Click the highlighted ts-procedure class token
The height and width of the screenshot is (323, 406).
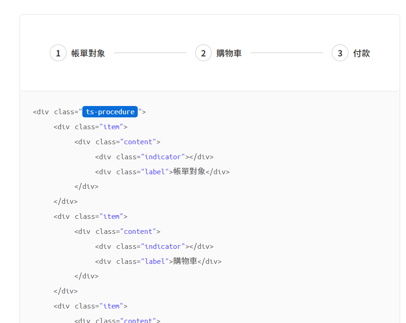click(x=110, y=111)
